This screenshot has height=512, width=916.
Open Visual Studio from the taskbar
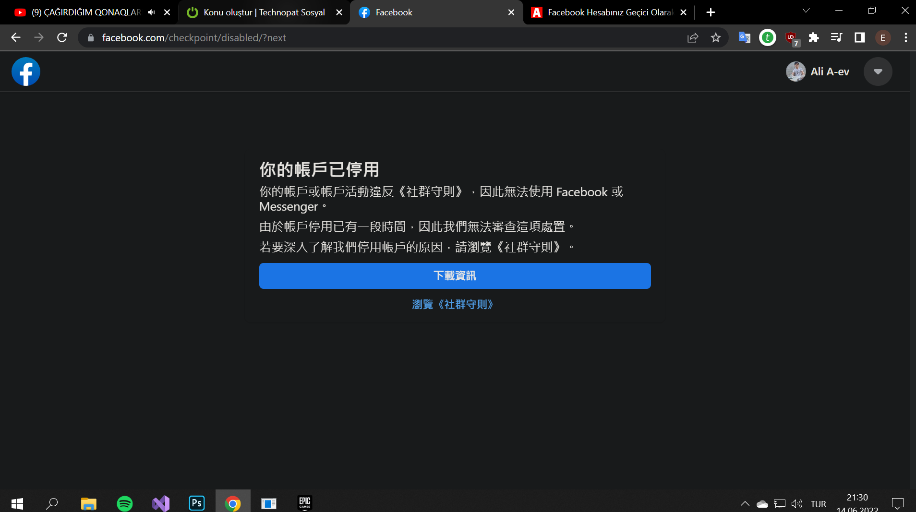(161, 503)
